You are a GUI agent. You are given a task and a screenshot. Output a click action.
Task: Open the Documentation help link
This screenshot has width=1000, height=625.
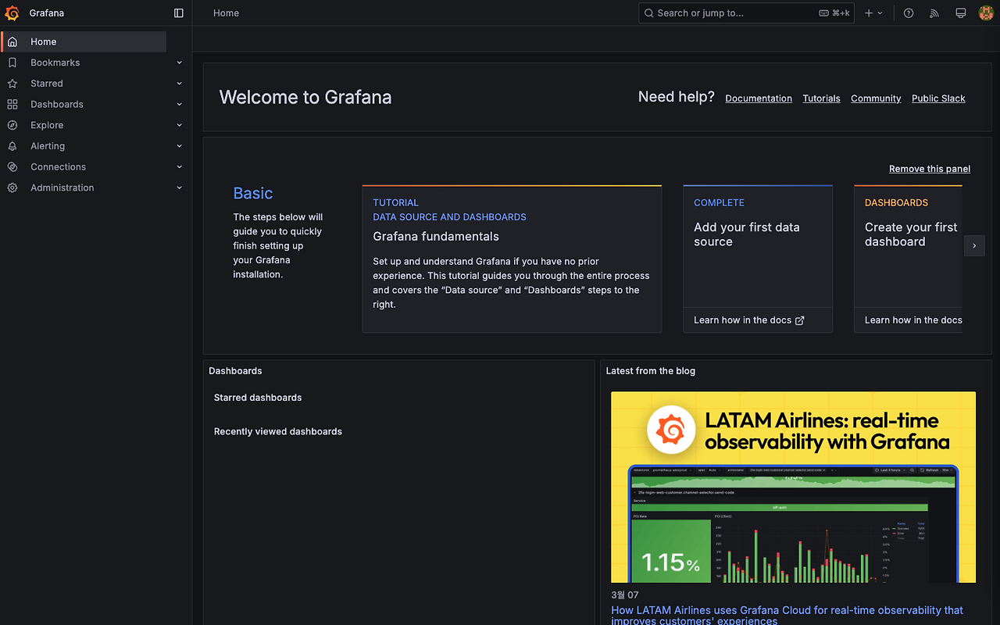point(759,98)
